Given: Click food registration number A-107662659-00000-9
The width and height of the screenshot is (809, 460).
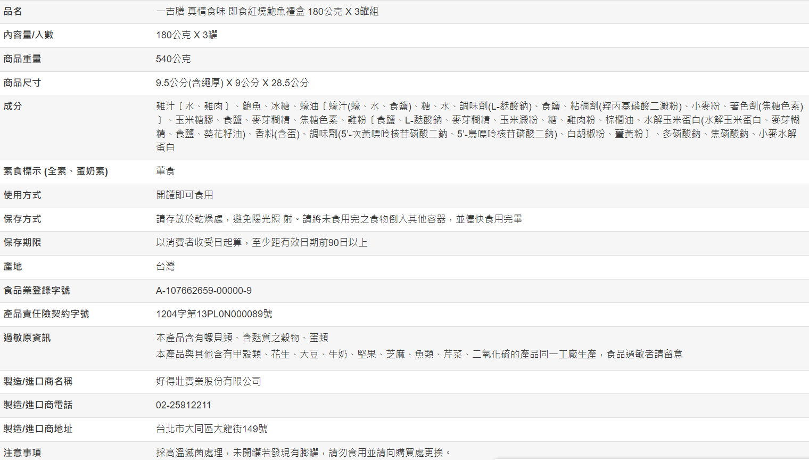Looking at the screenshot, I should point(204,291).
